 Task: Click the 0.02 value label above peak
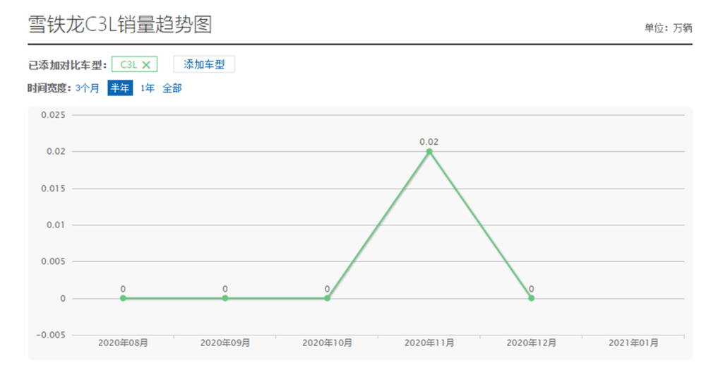(x=429, y=142)
